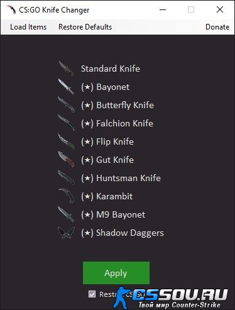Viewport: 235px width, 310px height.
Task: Pick the red-handled Gut Knife icon
Action: click(66, 160)
